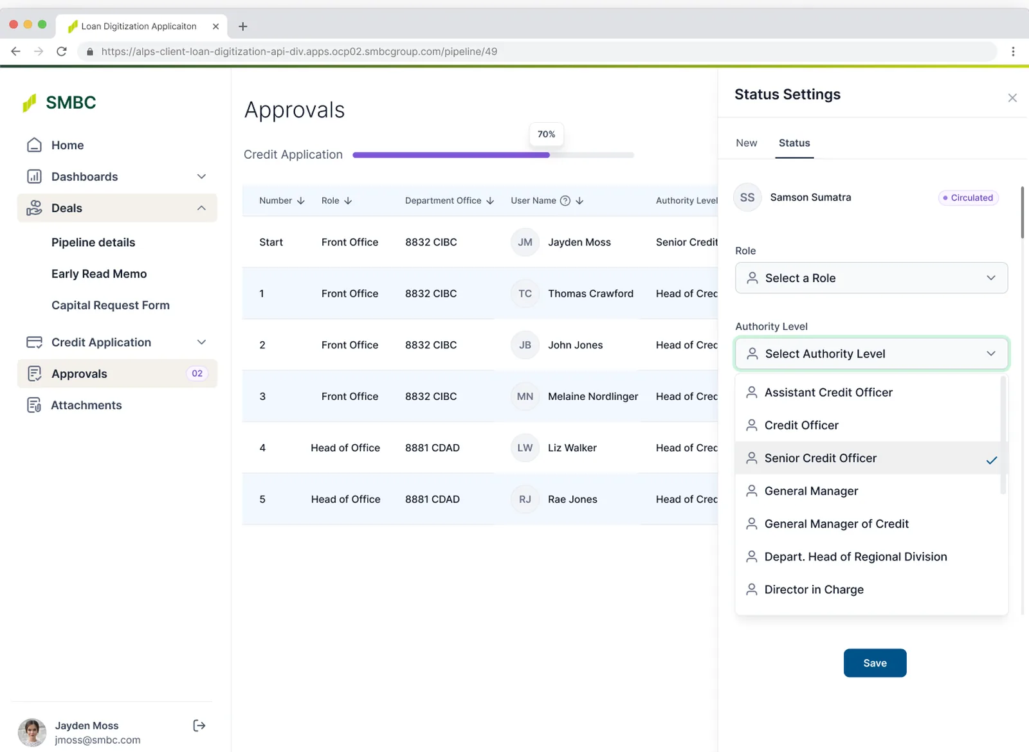Reload the page with browser refresh icon

tap(62, 51)
